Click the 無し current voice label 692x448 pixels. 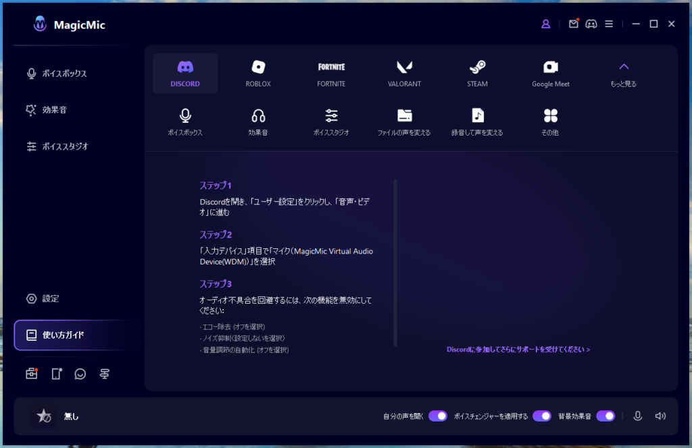tap(71, 416)
